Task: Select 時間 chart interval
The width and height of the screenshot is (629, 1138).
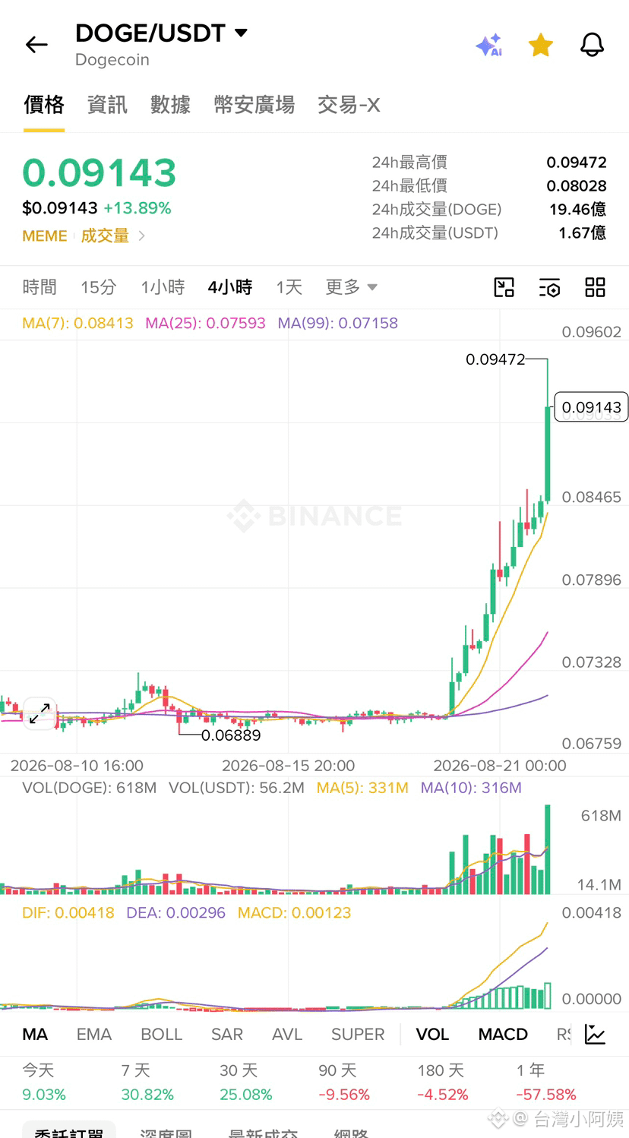Action: [x=40, y=287]
